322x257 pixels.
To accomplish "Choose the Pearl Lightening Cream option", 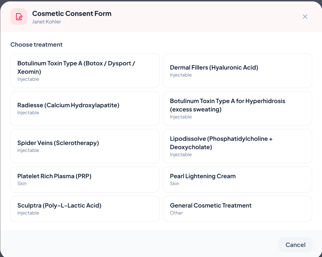I will [x=237, y=179].
